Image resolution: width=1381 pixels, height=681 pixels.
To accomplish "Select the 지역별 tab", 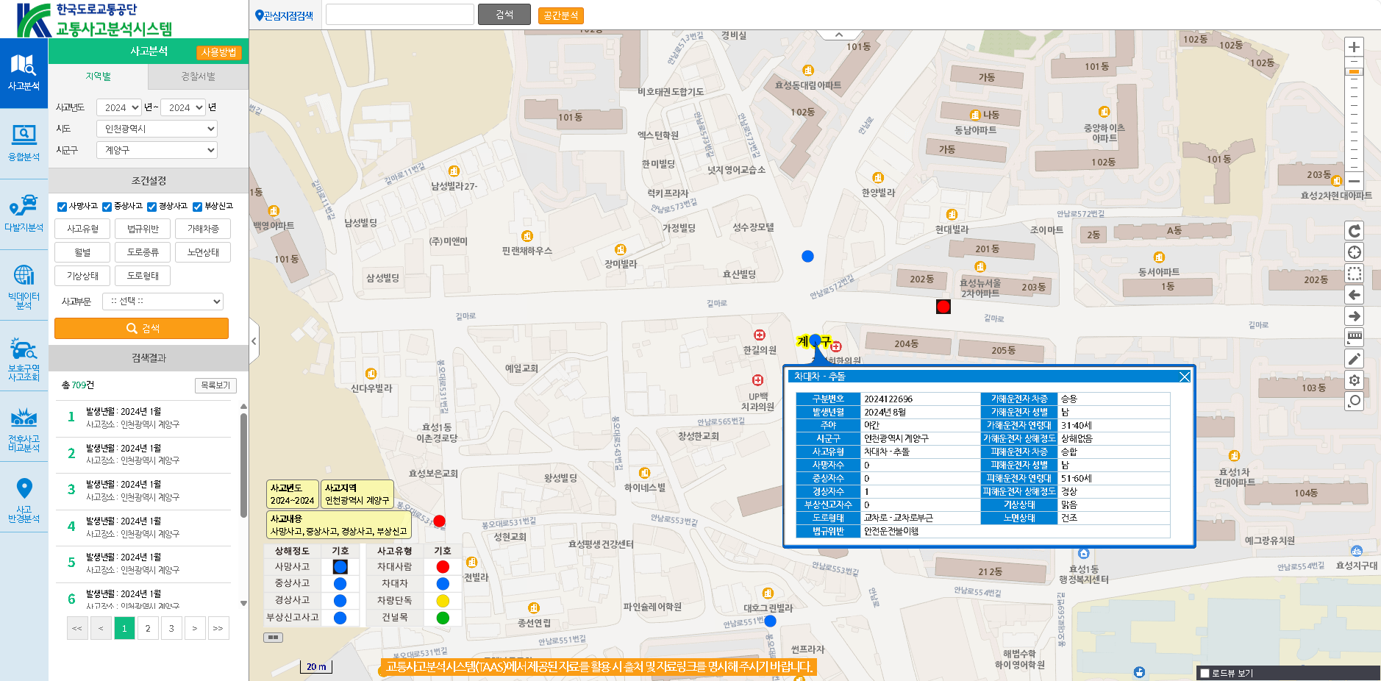I will click(98, 76).
